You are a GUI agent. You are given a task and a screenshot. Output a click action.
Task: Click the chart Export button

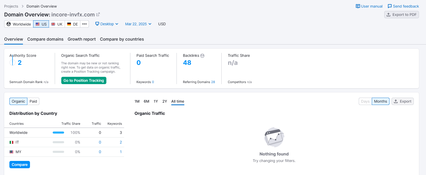pos(403,101)
